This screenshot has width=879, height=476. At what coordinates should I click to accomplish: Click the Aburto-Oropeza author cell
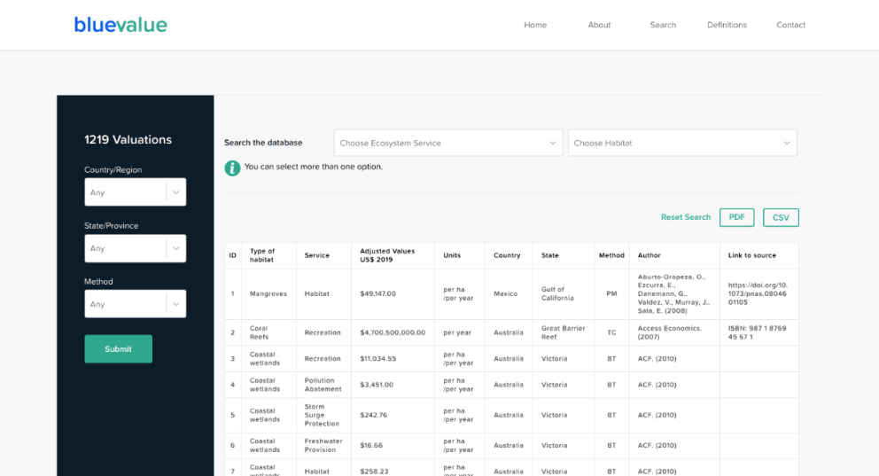[673, 293]
